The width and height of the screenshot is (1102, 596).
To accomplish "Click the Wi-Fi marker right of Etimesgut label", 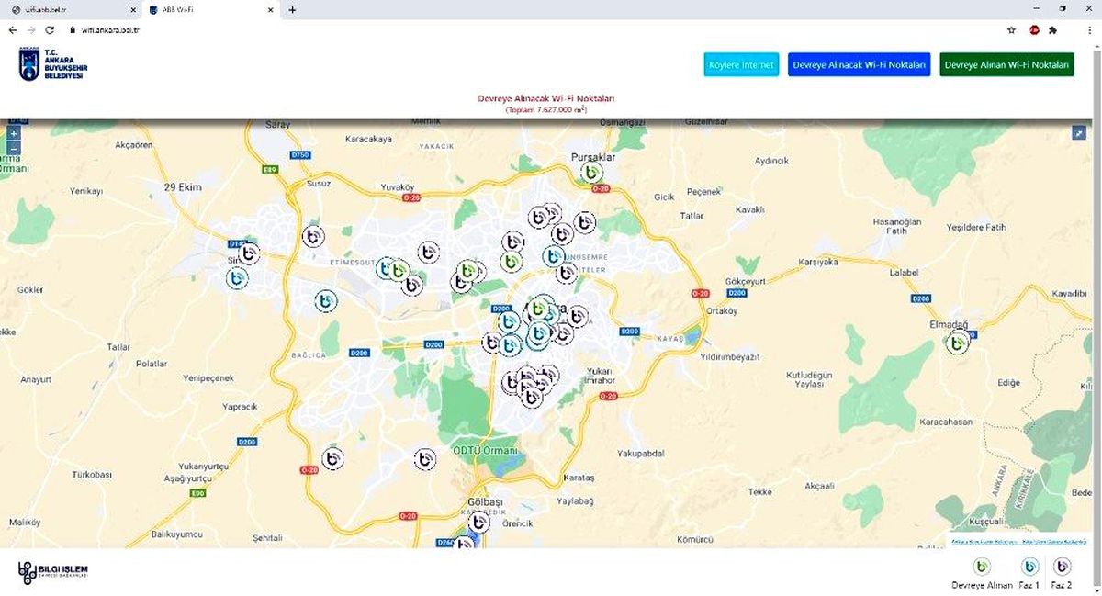I will click(388, 268).
